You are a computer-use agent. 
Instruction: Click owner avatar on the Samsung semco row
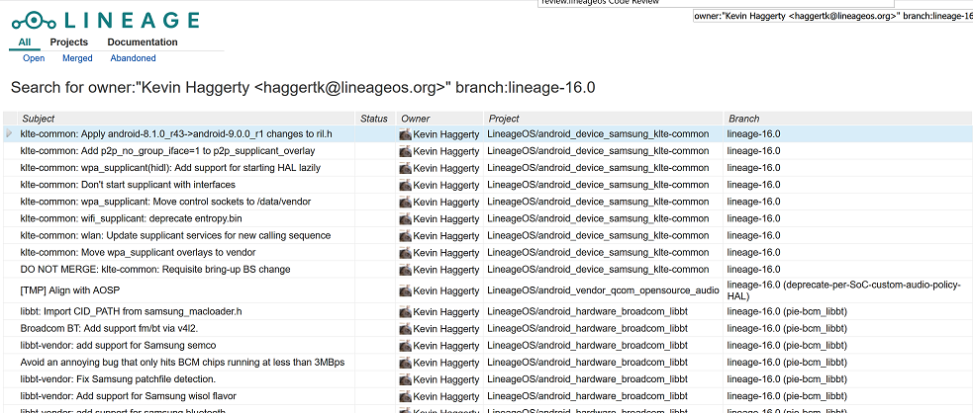(x=405, y=345)
